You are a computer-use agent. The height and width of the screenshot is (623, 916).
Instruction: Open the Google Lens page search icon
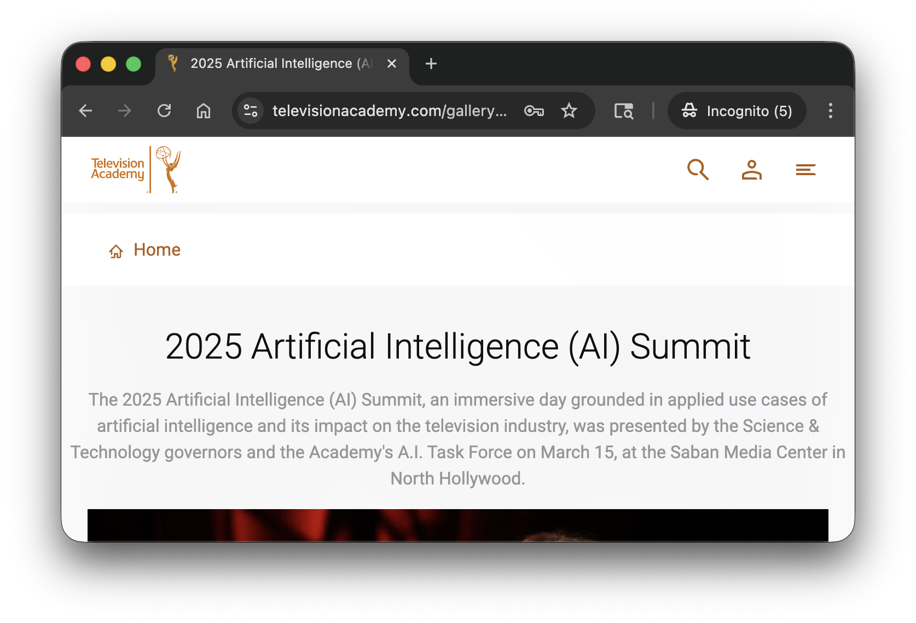click(624, 111)
